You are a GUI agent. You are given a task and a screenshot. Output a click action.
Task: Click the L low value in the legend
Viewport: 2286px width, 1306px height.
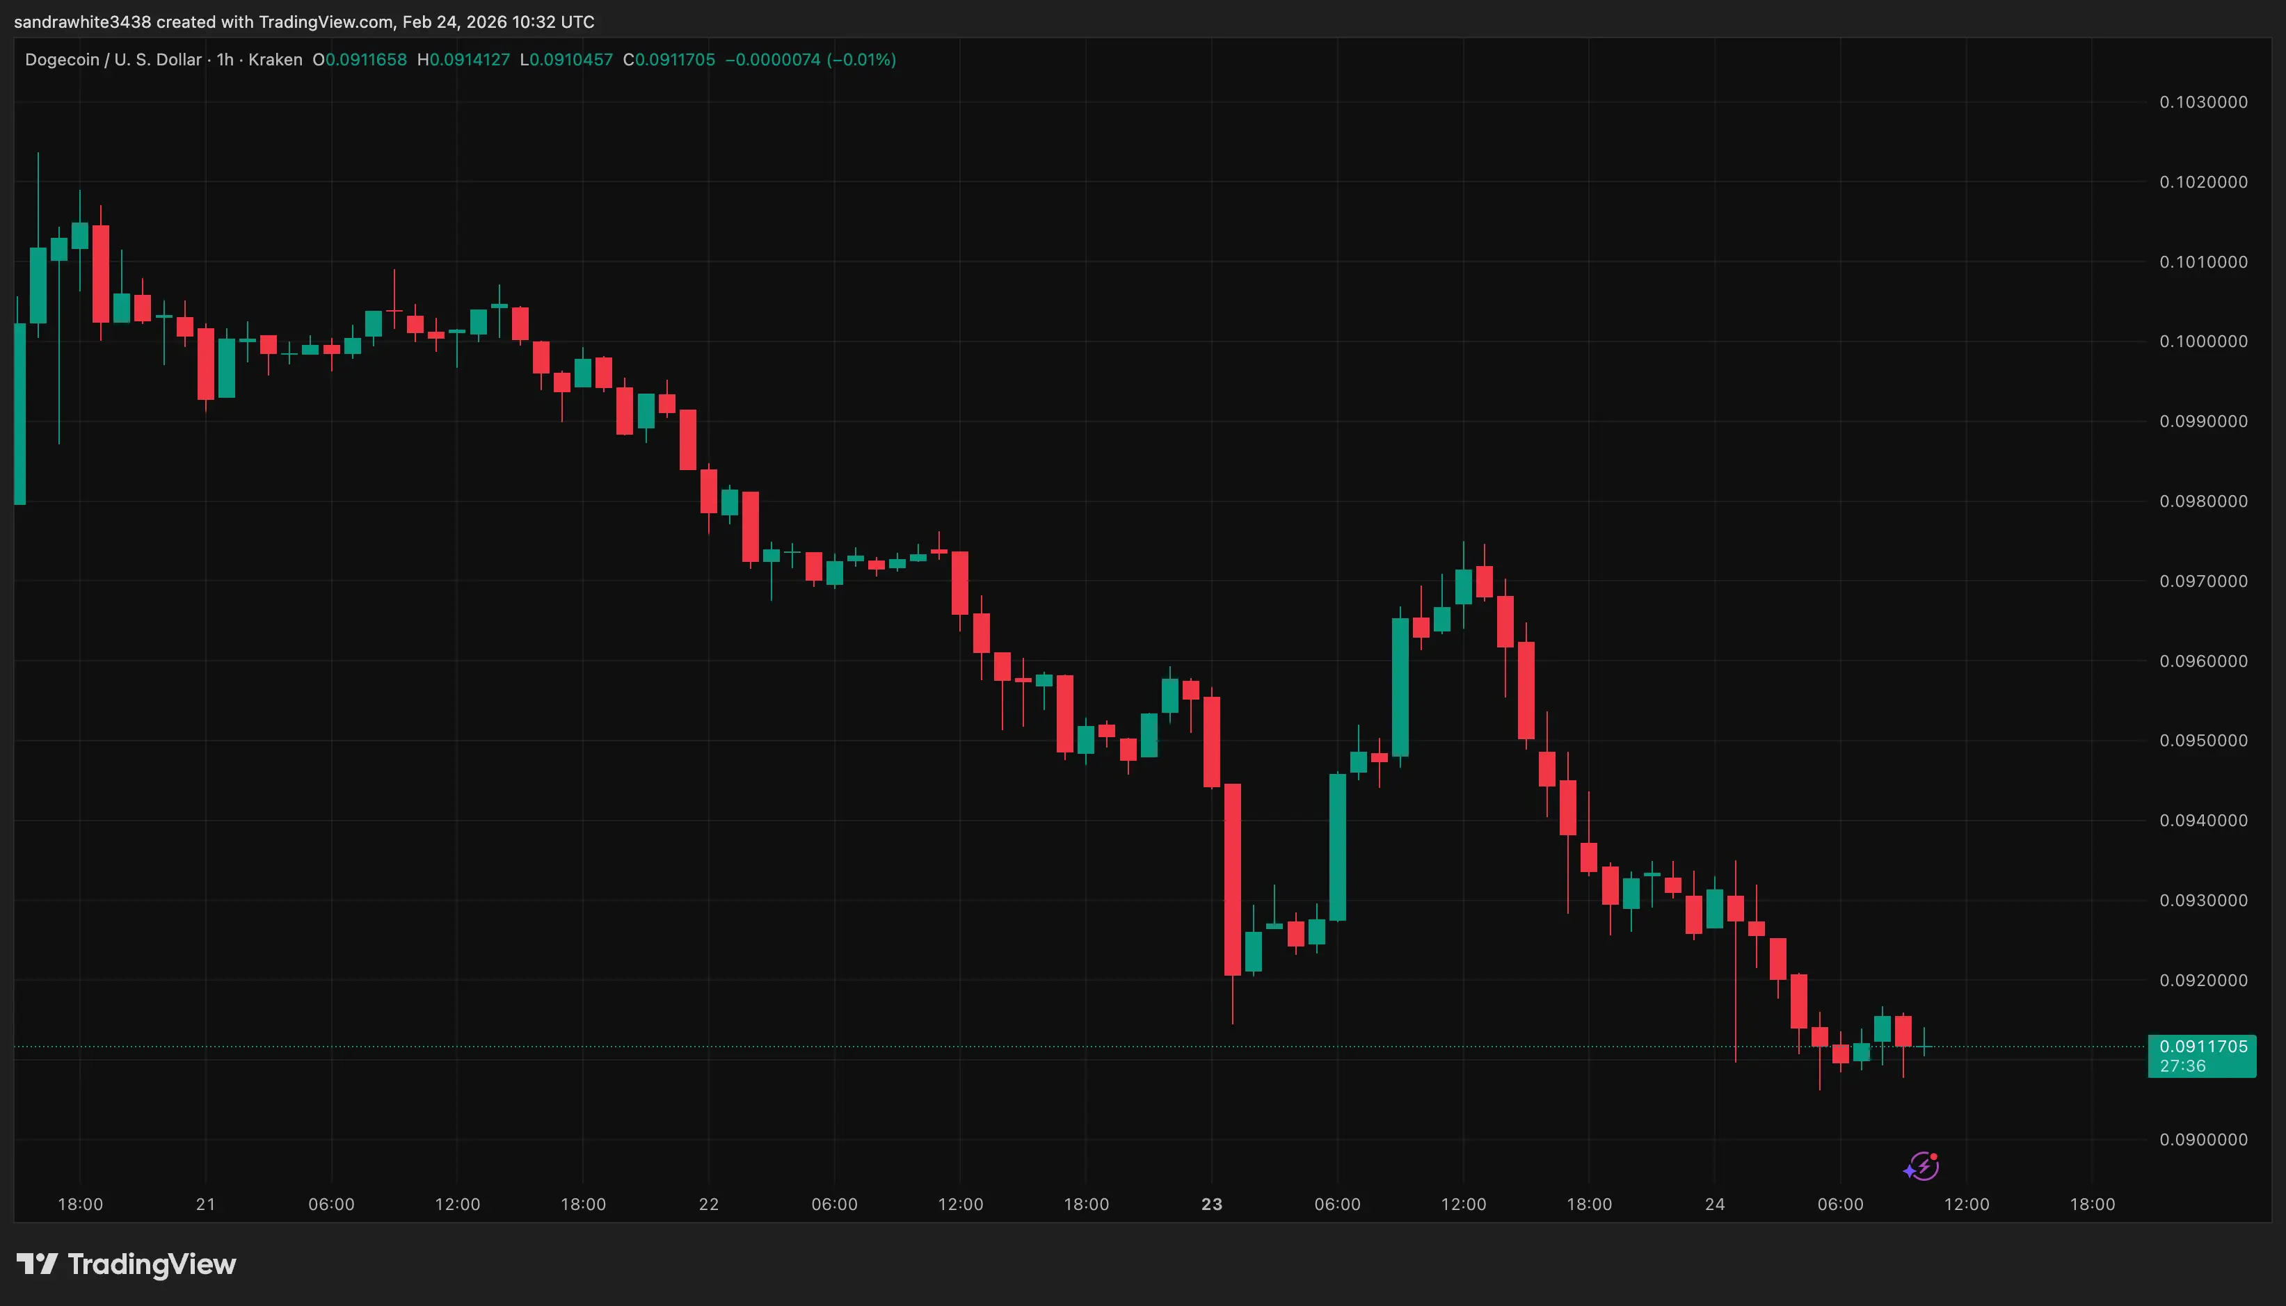pyautogui.click(x=568, y=60)
